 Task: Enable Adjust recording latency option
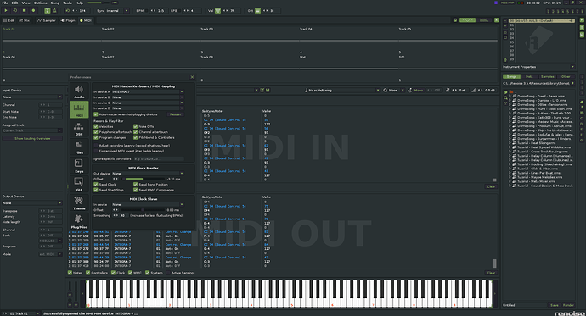(x=96, y=146)
